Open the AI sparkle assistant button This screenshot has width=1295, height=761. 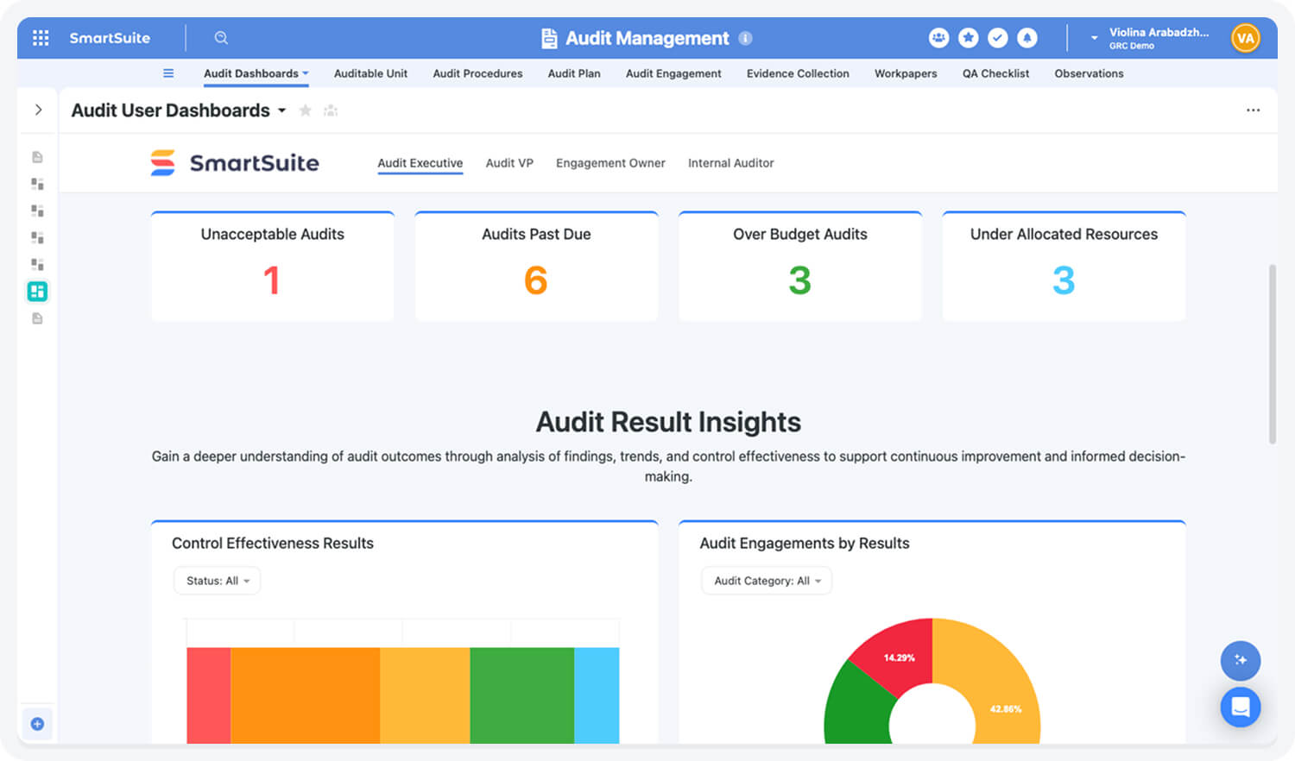coord(1241,660)
